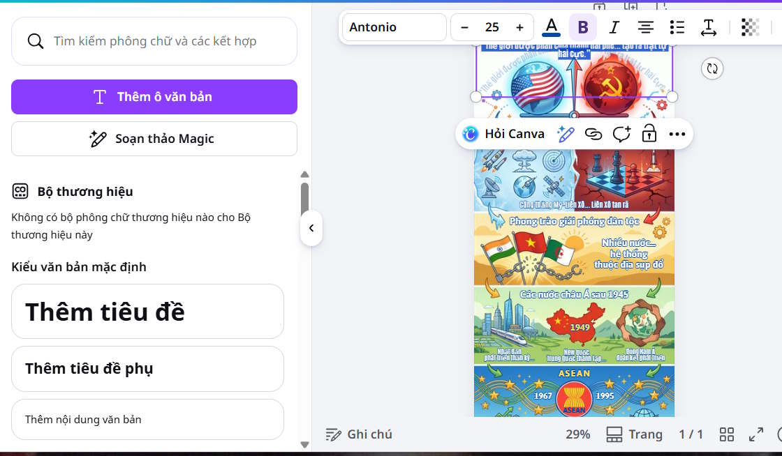This screenshot has height=456, width=782.
Task: Click the font search input field
Action: [154, 42]
